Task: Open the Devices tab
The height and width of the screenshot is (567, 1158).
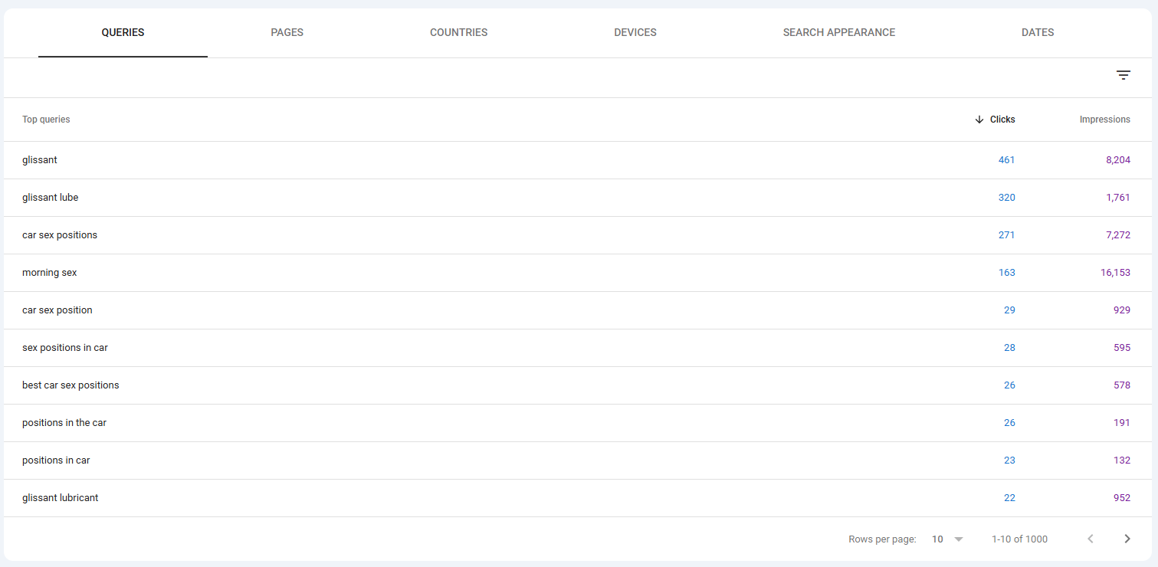Action: click(x=635, y=32)
